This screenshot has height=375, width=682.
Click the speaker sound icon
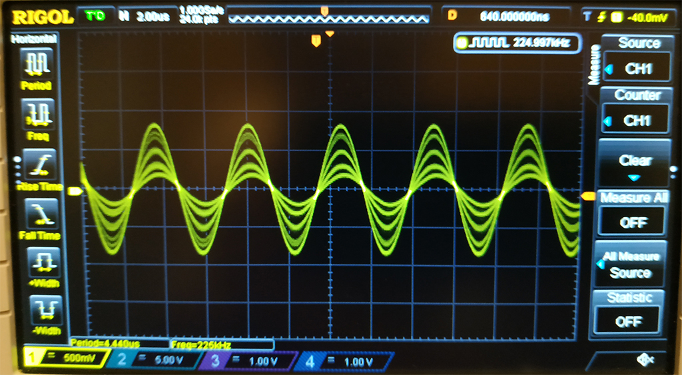tap(645, 359)
